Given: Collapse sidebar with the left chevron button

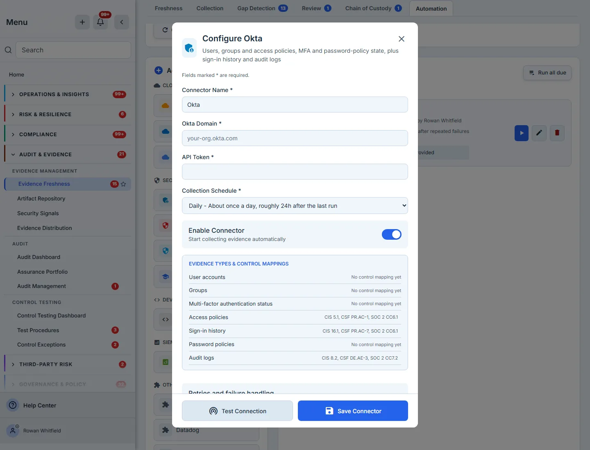Looking at the screenshot, I should pyautogui.click(x=122, y=22).
